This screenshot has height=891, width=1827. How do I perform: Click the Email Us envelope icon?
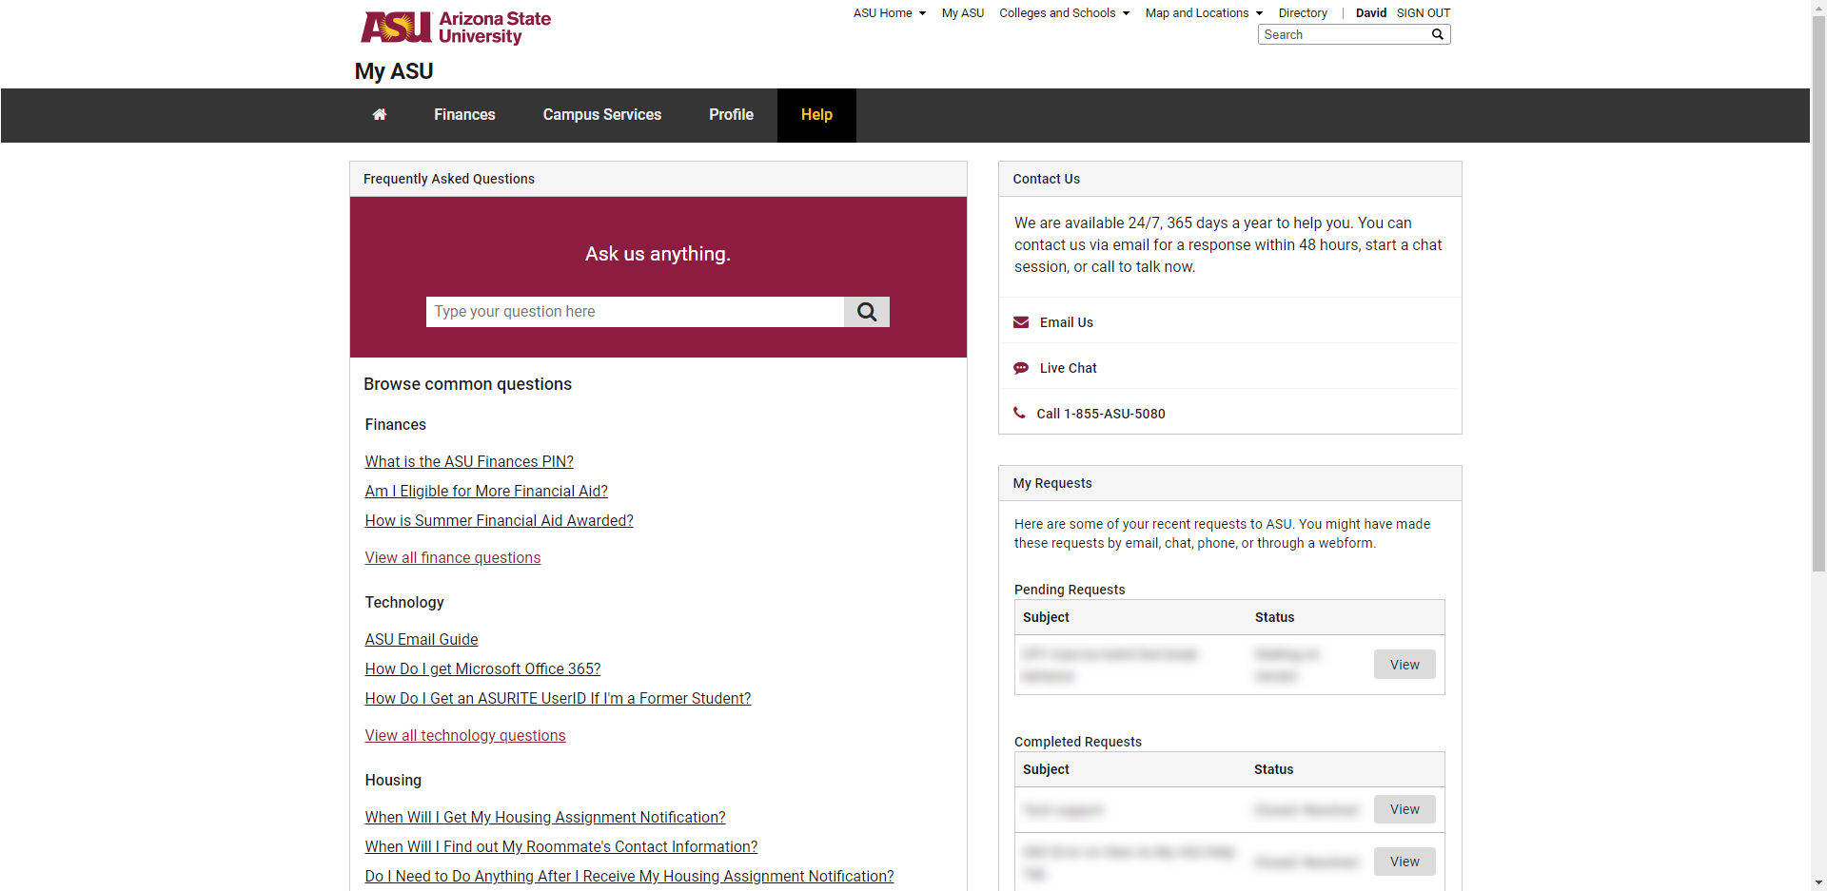1021,322
